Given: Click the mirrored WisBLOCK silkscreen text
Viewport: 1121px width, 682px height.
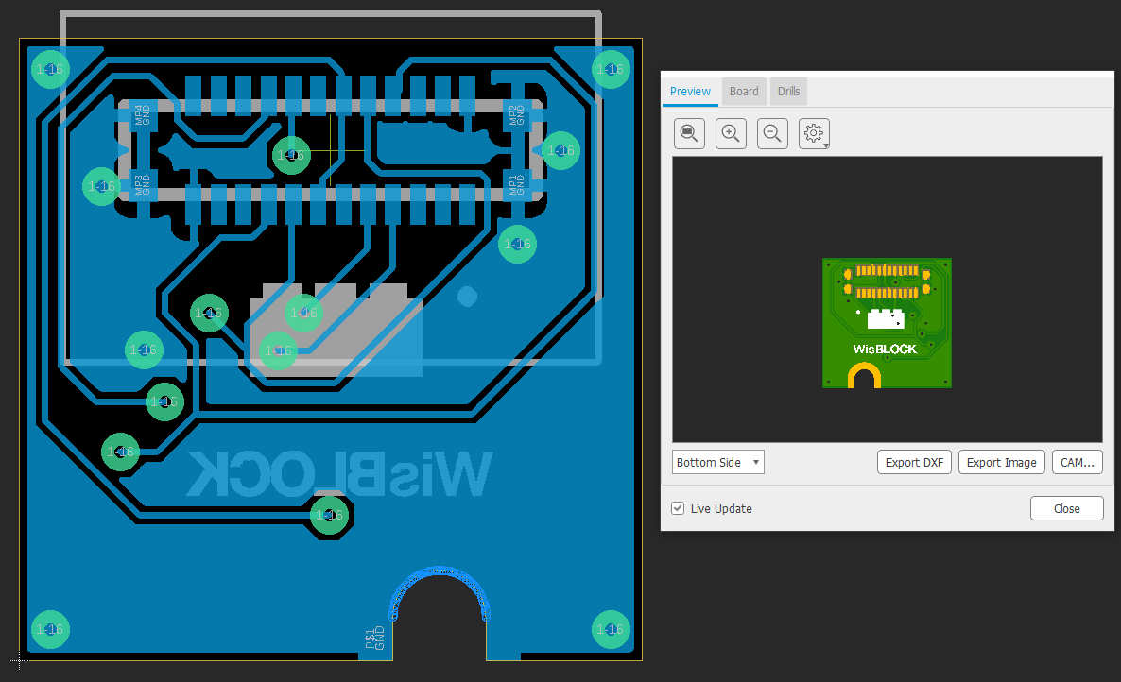Looking at the screenshot, I should [x=339, y=473].
